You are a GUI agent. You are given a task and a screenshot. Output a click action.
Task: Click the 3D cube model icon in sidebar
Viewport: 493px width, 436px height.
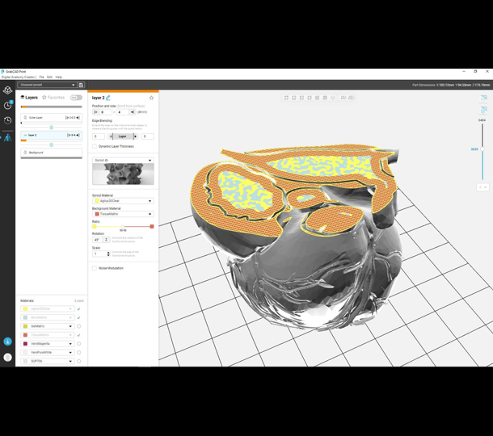(x=7, y=90)
